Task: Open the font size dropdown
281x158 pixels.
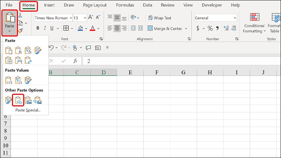Action: (x=85, y=18)
